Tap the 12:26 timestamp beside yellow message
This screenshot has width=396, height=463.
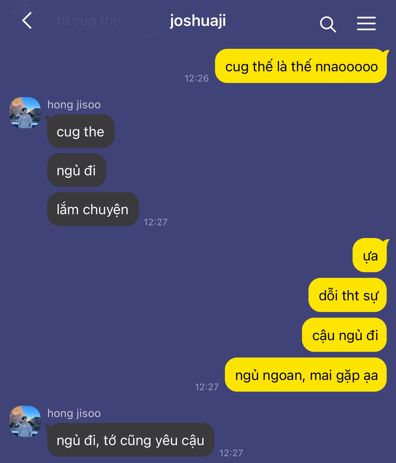coord(196,78)
